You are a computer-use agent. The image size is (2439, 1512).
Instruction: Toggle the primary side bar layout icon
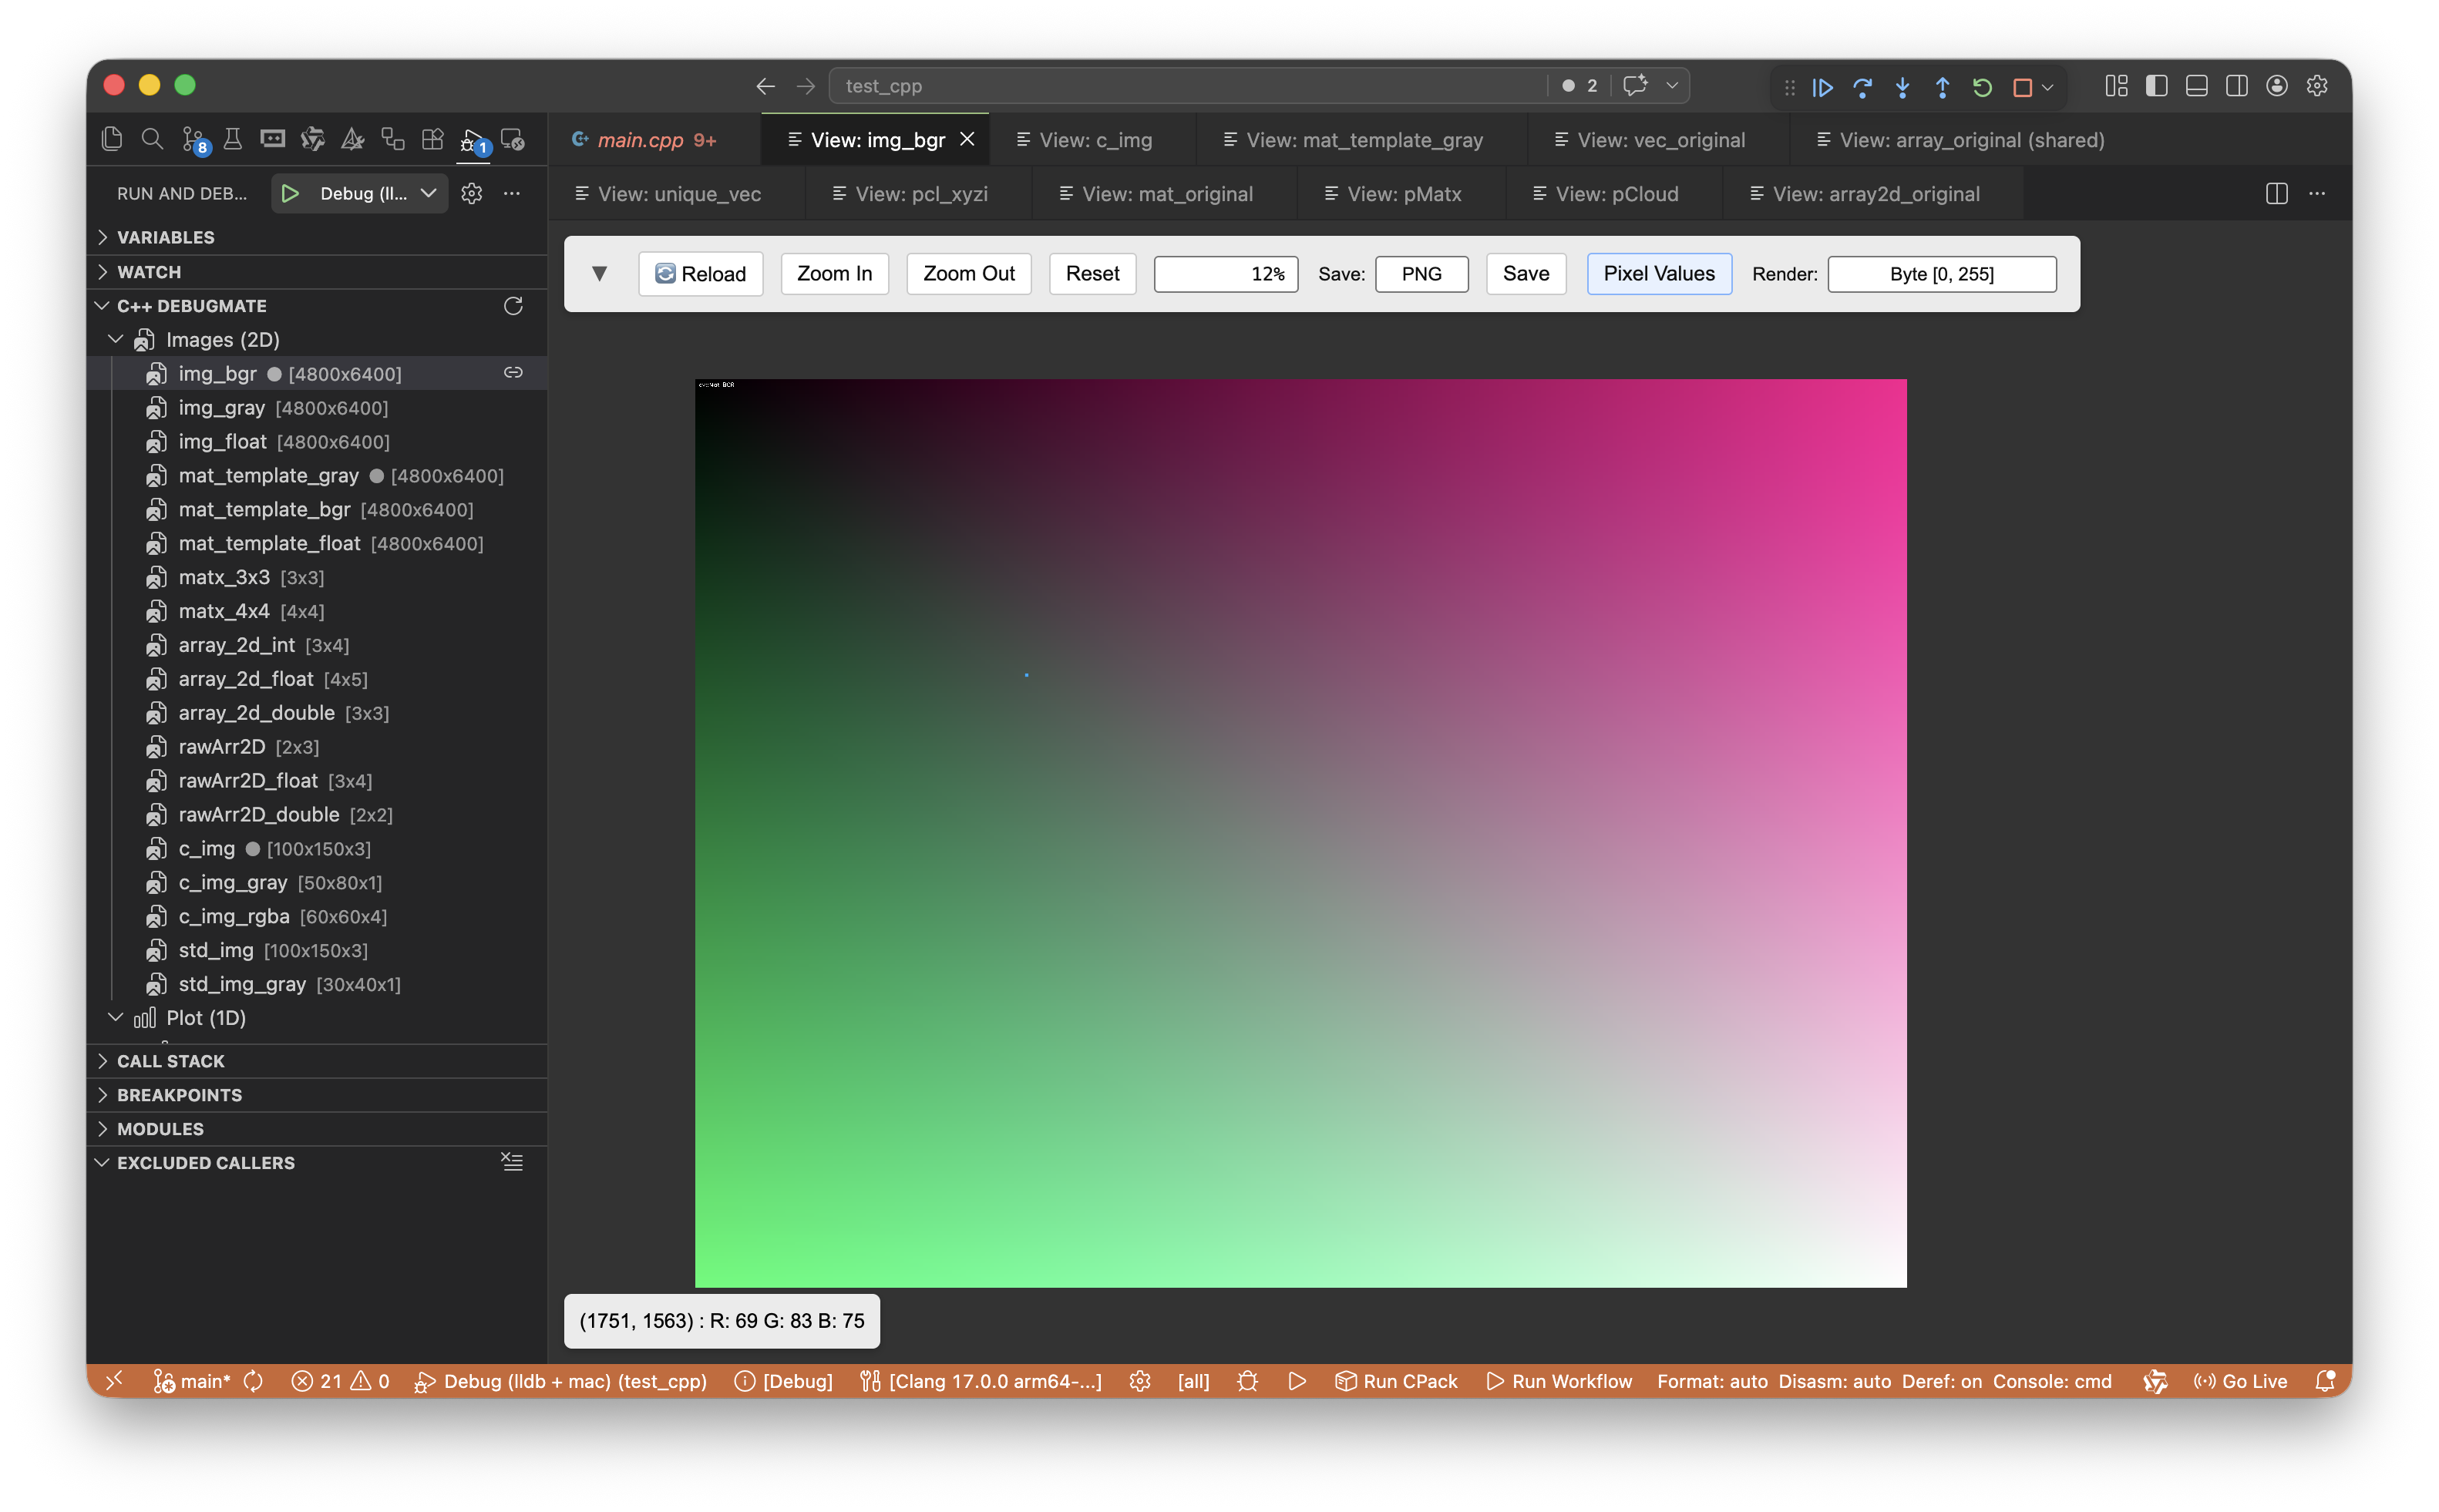[x=2156, y=86]
